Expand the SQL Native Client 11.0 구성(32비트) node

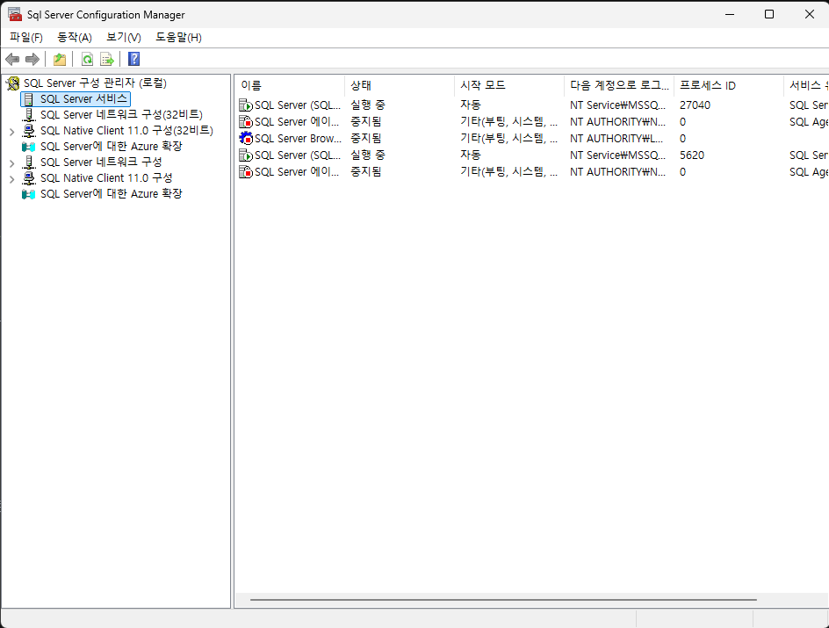pos(11,132)
